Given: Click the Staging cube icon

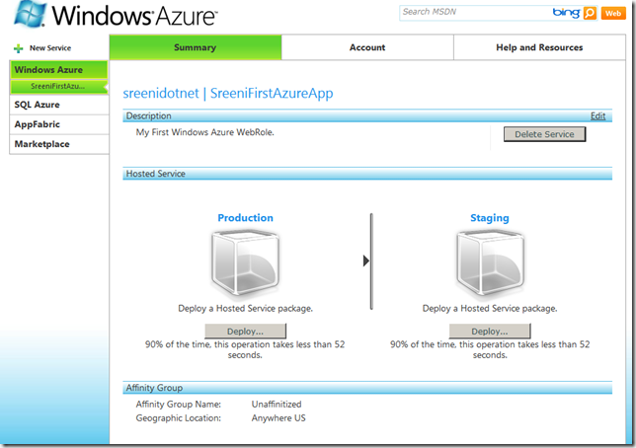Looking at the screenshot, I should (490, 262).
